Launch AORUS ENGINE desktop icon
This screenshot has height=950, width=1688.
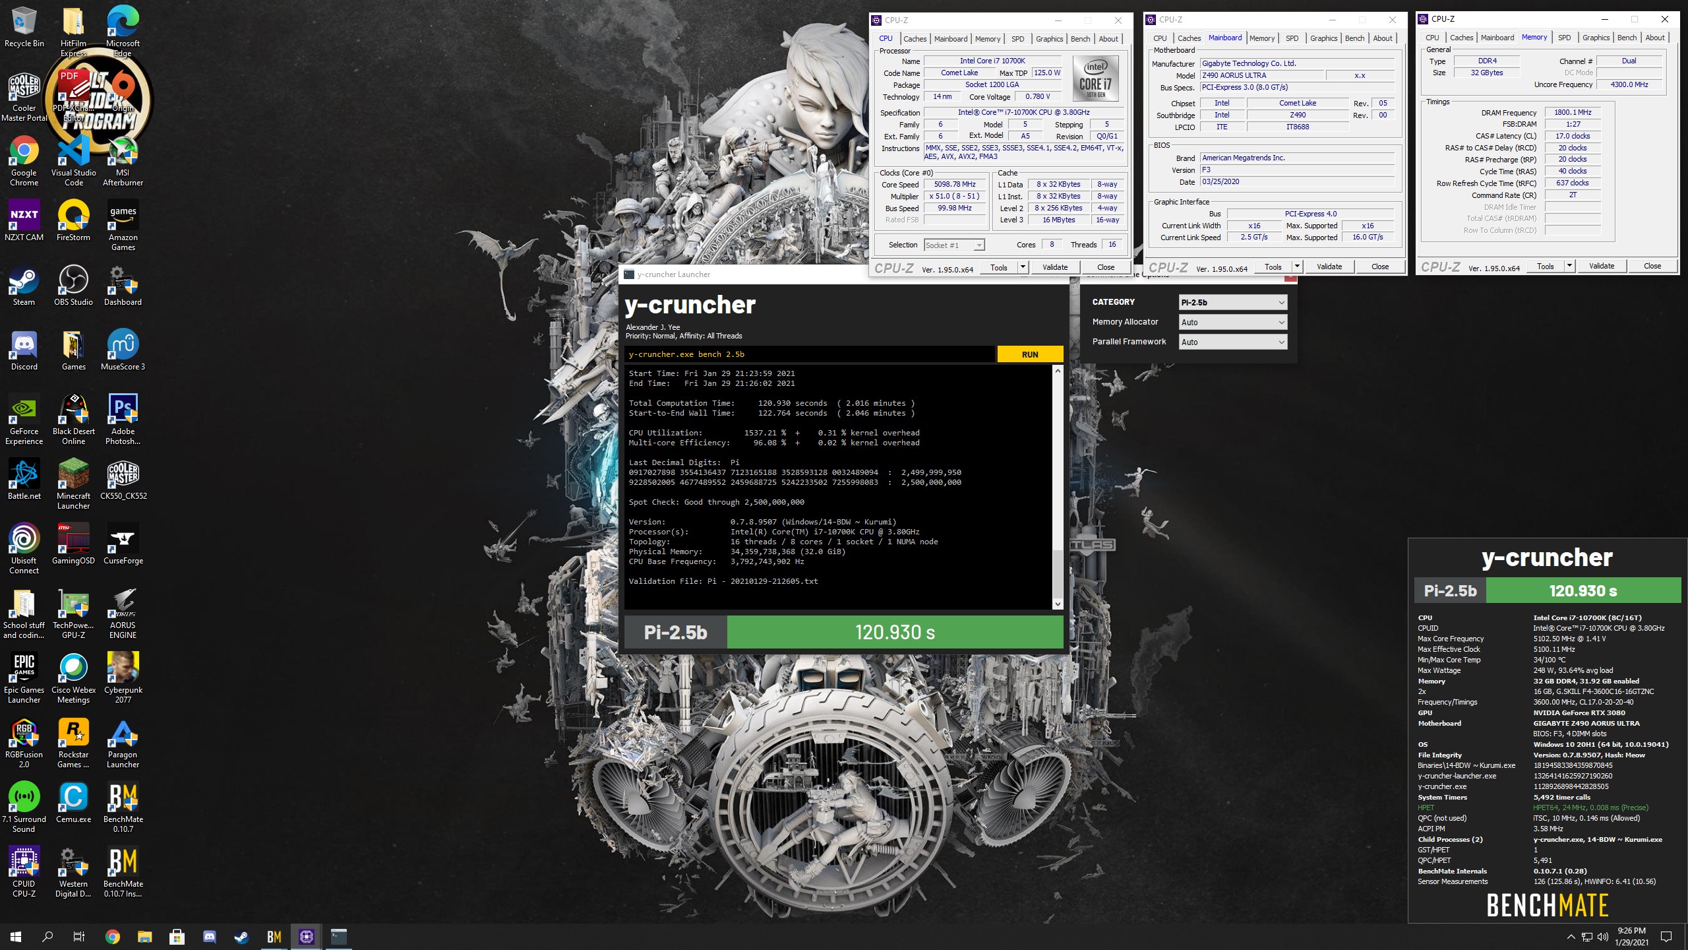tap(123, 614)
